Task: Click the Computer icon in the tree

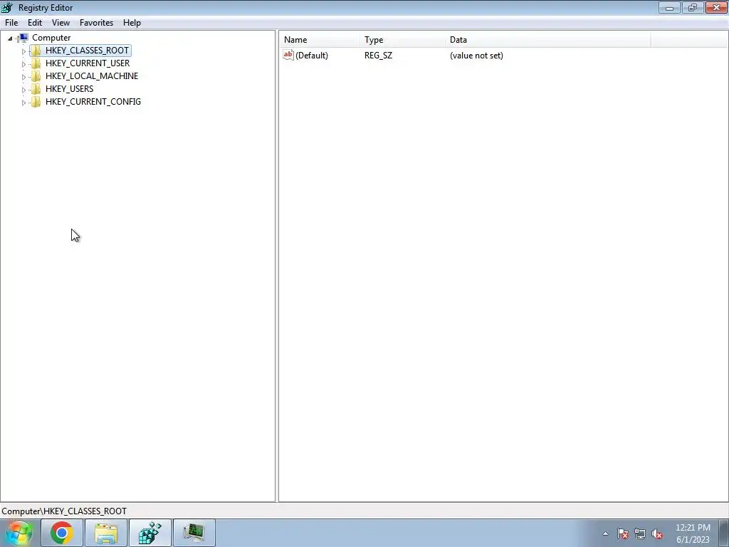Action: (23, 38)
